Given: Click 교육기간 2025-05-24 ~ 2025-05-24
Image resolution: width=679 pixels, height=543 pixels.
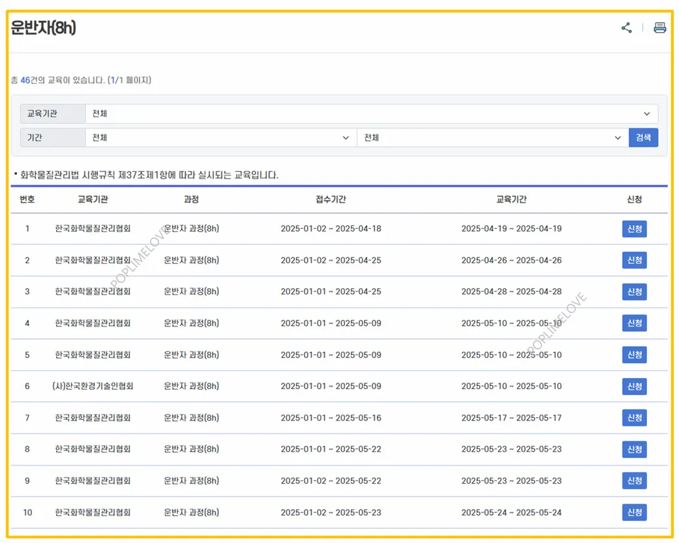Looking at the screenshot, I should pyautogui.click(x=511, y=513).
